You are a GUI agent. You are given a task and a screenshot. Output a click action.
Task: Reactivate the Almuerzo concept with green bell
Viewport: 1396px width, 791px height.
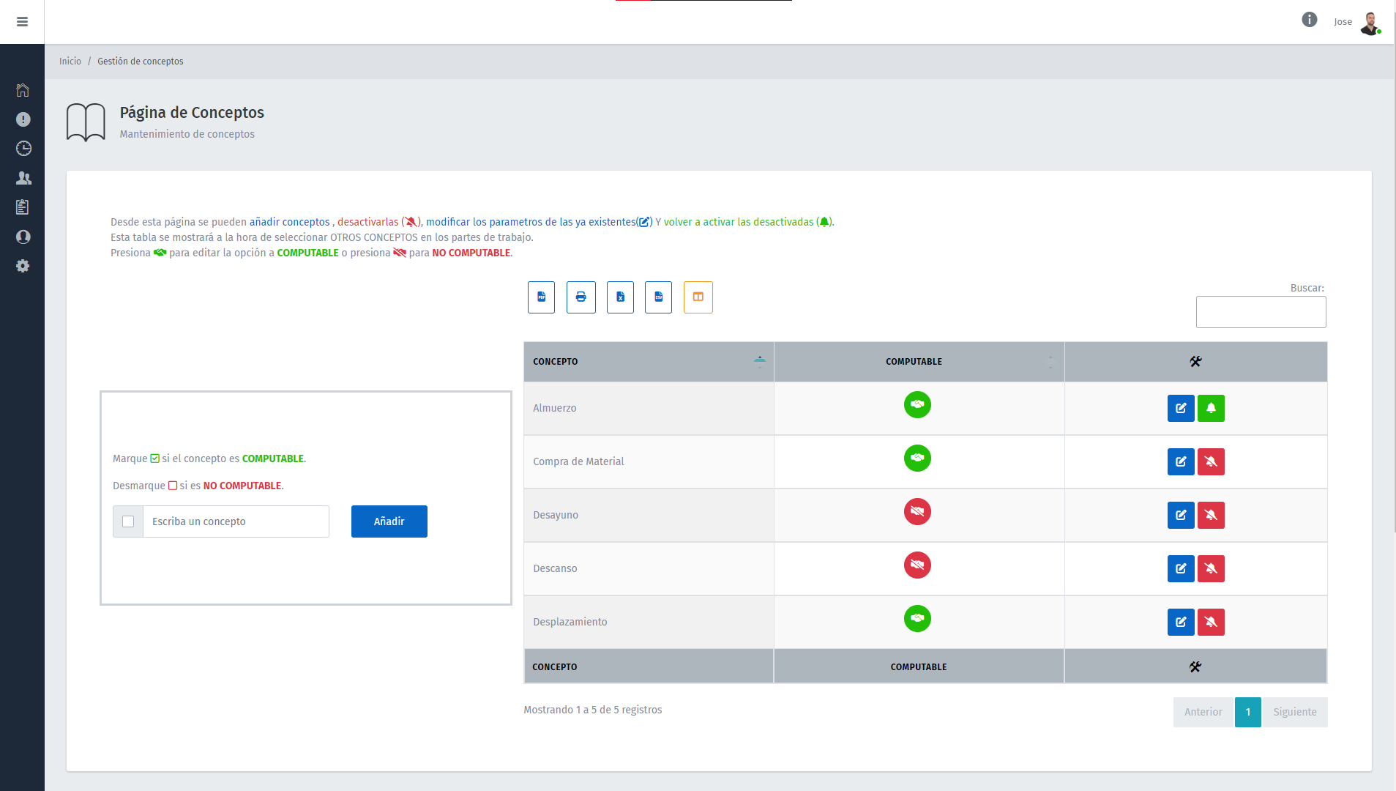point(1211,408)
